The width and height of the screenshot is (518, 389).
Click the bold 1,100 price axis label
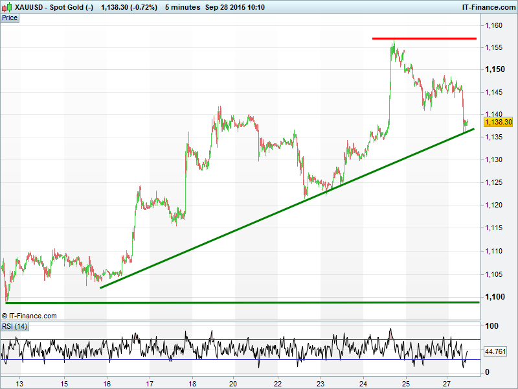click(x=495, y=297)
